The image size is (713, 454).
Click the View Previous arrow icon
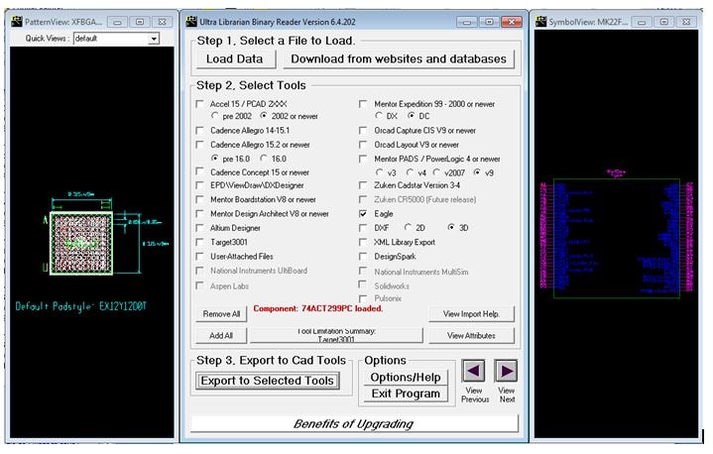474,371
